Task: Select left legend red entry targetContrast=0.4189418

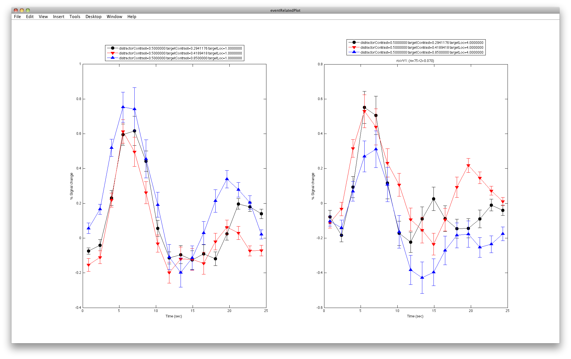Action: [180, 53]
